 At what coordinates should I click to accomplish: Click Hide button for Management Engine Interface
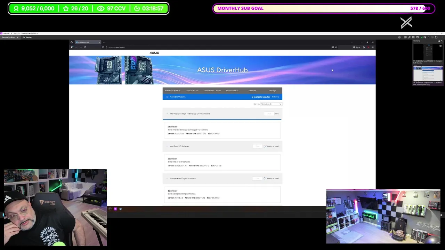point(257,178)
